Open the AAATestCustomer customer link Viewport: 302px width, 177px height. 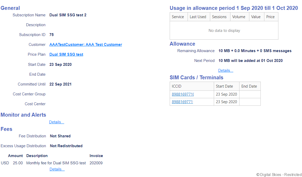point(86,45)
